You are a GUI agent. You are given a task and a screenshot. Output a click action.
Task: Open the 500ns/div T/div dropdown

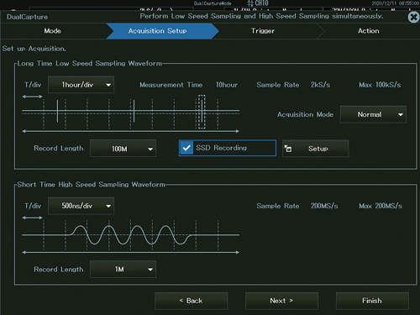click(81, 206)
